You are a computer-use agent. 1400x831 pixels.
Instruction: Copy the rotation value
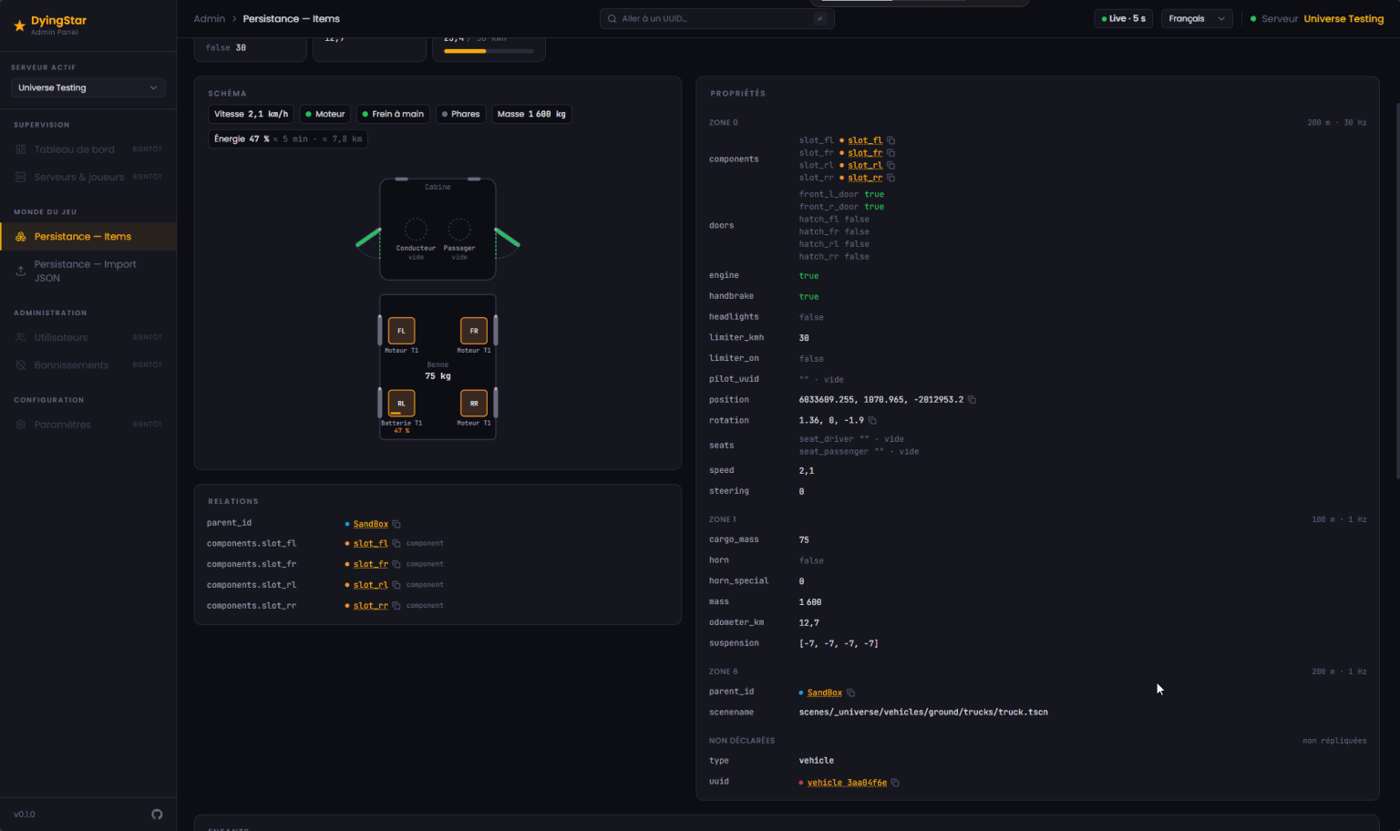(x=872, y=421)
